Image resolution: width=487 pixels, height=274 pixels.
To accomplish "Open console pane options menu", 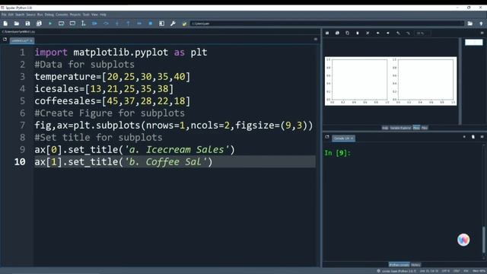I will point(482,137).
